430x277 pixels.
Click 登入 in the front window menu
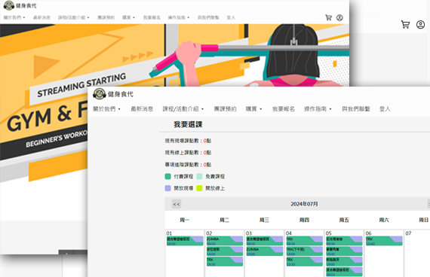click(385, 109)
